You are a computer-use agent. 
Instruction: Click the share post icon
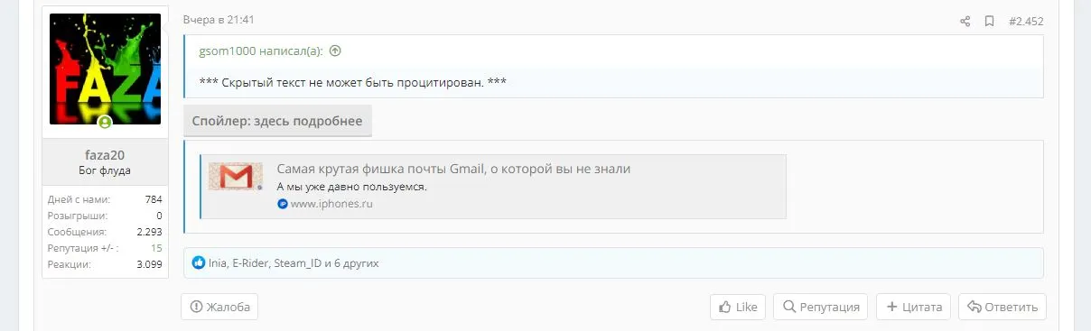tap(965, 21)
